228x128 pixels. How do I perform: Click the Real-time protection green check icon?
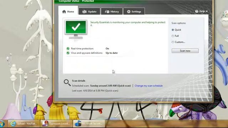click(68, 48)
